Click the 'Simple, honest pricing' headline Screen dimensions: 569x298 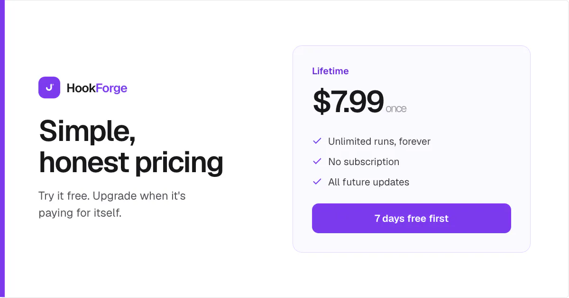(131, 146)
